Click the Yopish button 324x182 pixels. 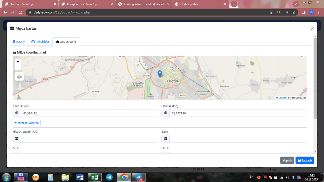pos(287,160)
